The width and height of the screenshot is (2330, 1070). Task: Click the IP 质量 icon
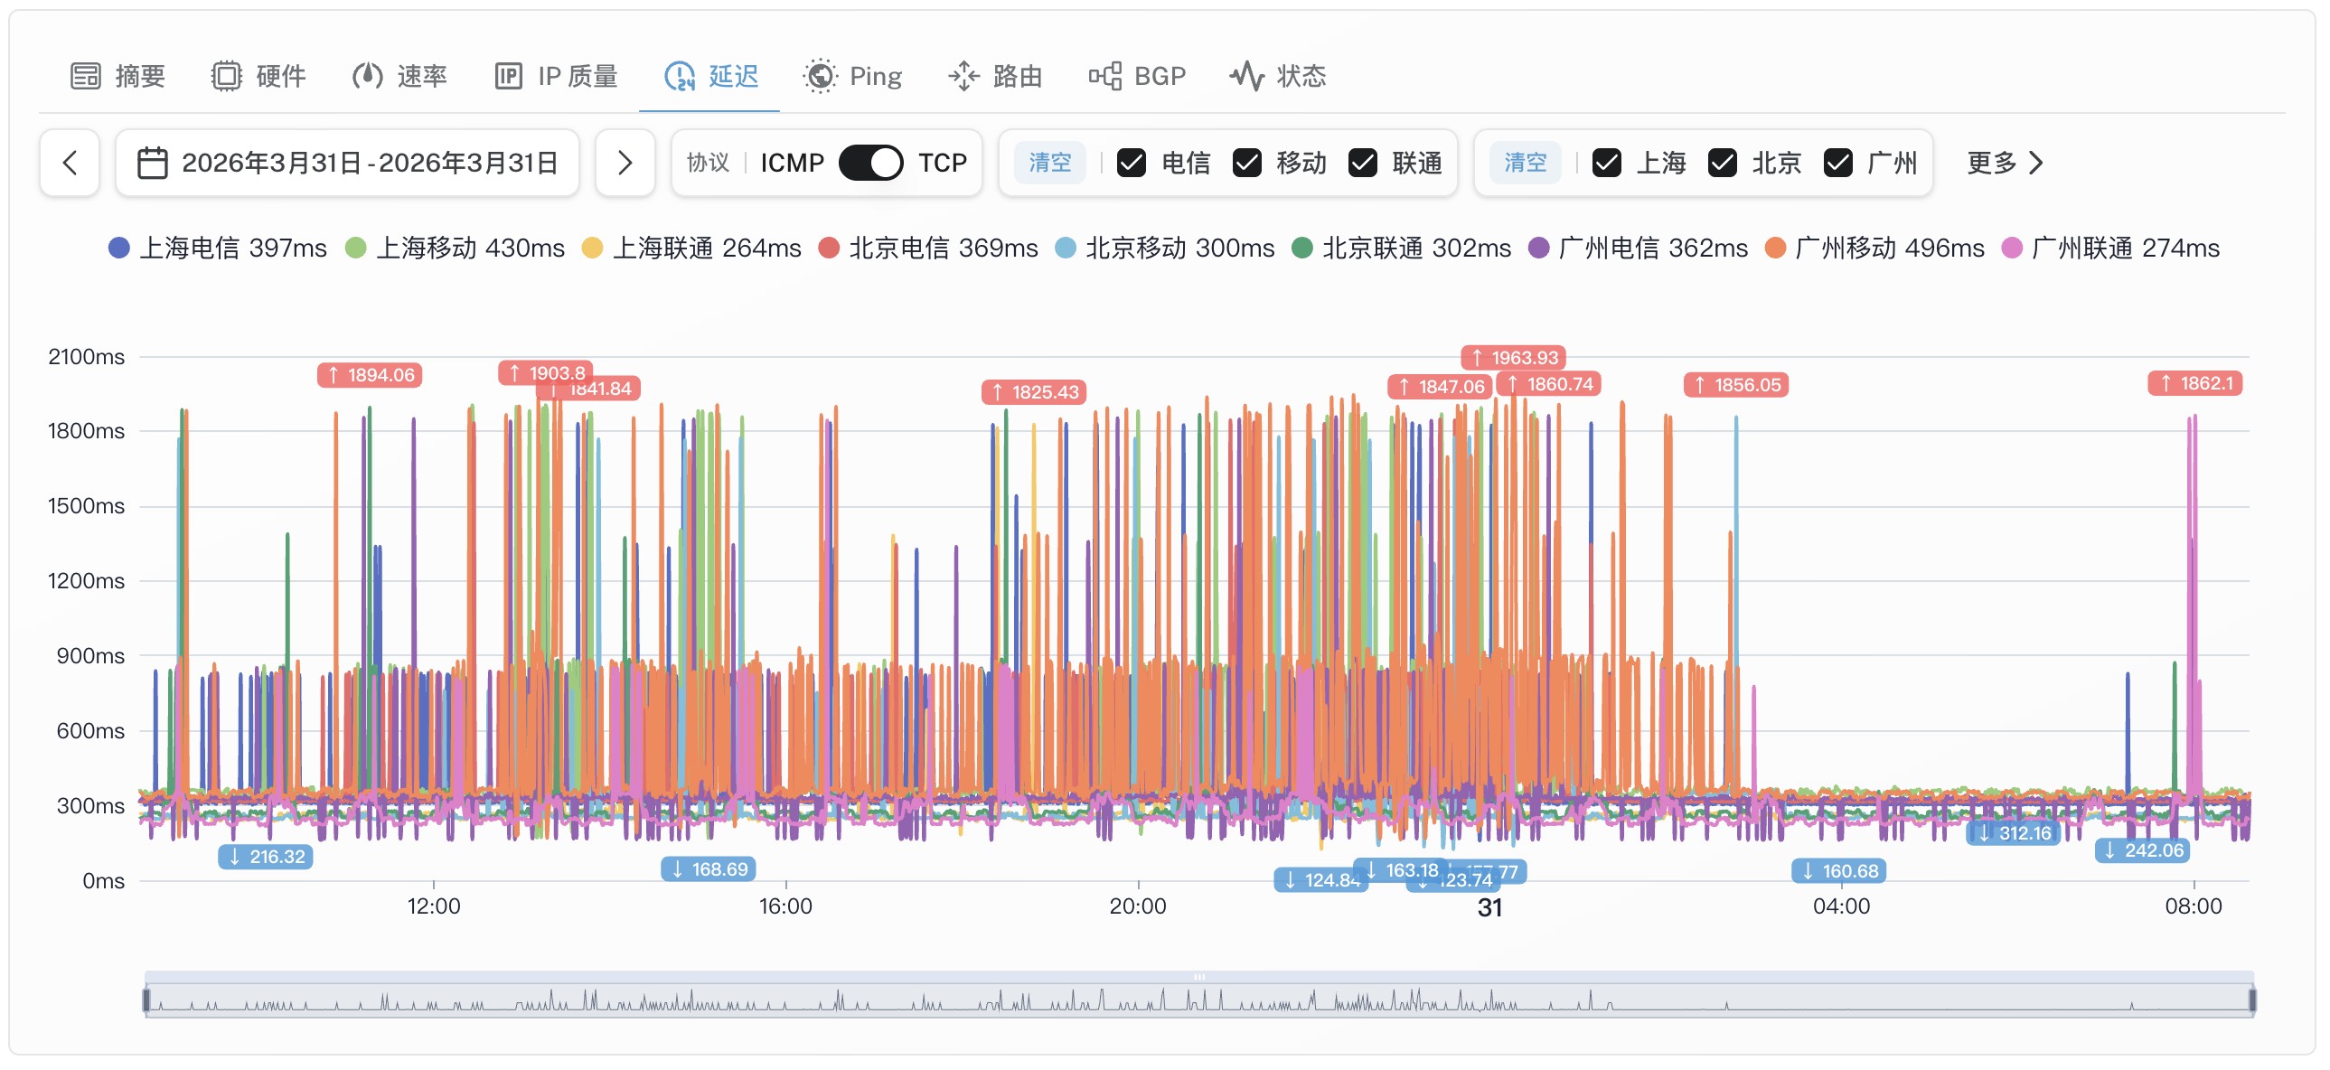pyautogui.click(x=508, y=76)
